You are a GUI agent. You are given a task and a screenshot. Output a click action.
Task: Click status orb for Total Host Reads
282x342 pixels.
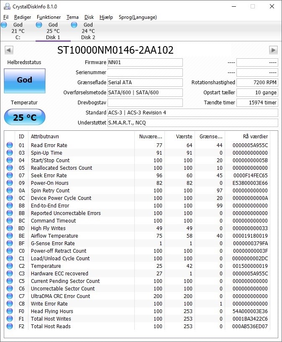click(x=10, y=326)
